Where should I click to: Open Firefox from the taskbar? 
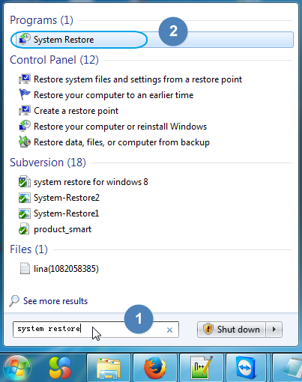click(155, 368)
